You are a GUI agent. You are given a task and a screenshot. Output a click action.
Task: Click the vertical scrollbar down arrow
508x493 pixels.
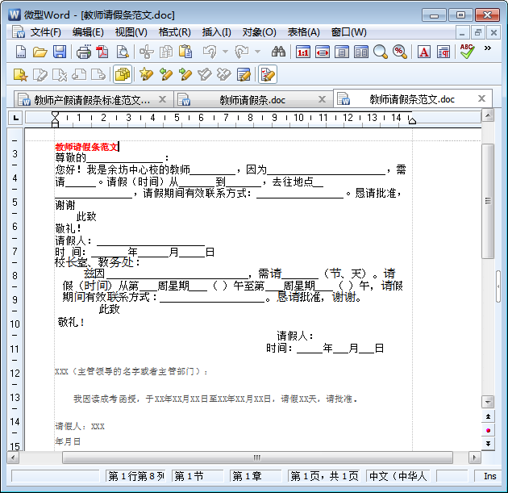pyautogui.click(x=488, y=402)
